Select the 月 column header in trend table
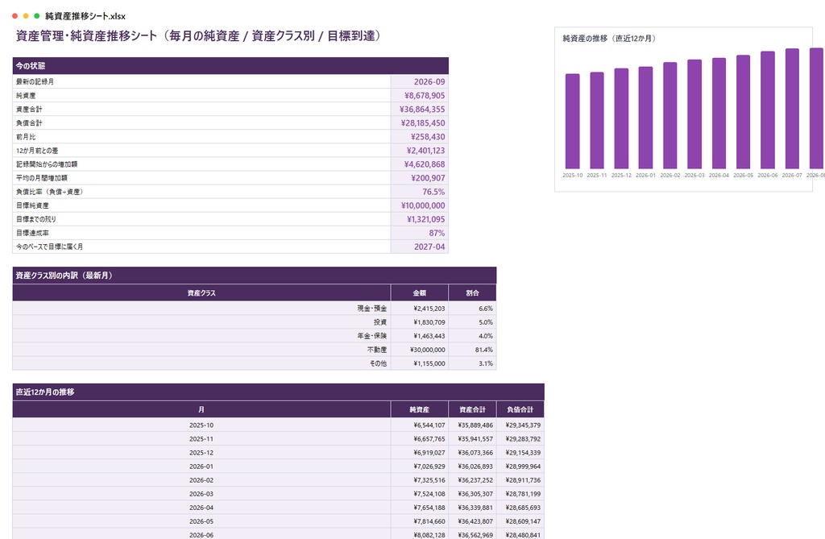The height and width of the screenshot is (539, 825). pos(201,409)
